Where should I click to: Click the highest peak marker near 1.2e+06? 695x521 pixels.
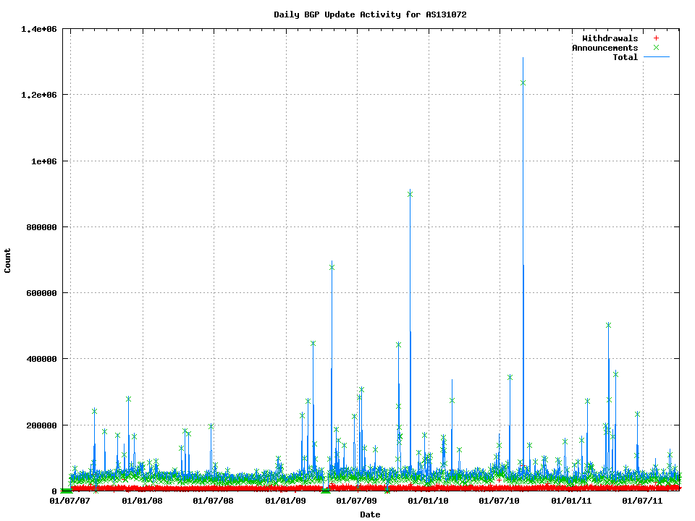523,82
